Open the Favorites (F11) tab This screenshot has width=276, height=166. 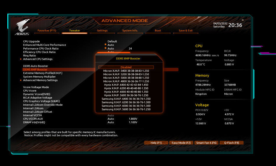(47, 31)
